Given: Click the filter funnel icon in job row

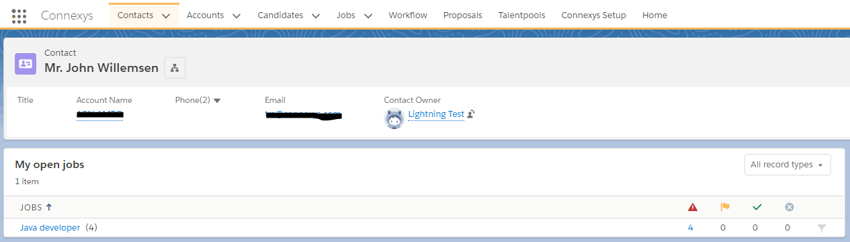Looking at the screenshot, I should 821,229.
